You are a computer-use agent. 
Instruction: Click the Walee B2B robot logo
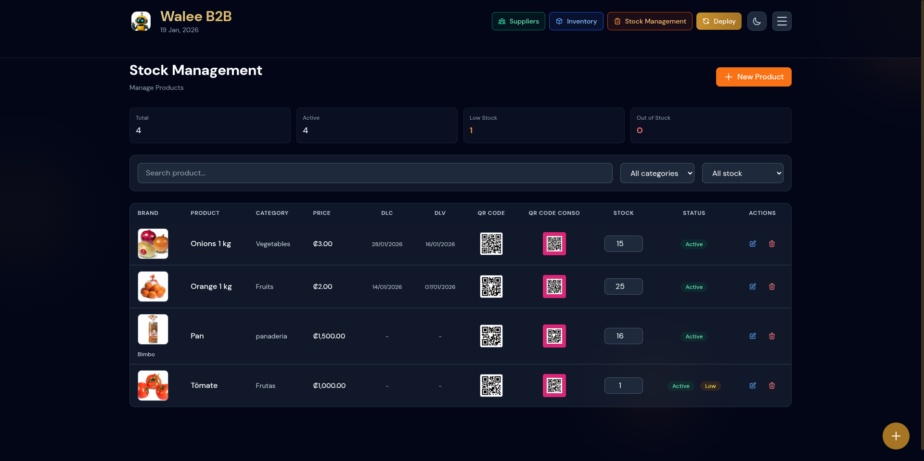[141, 21]
